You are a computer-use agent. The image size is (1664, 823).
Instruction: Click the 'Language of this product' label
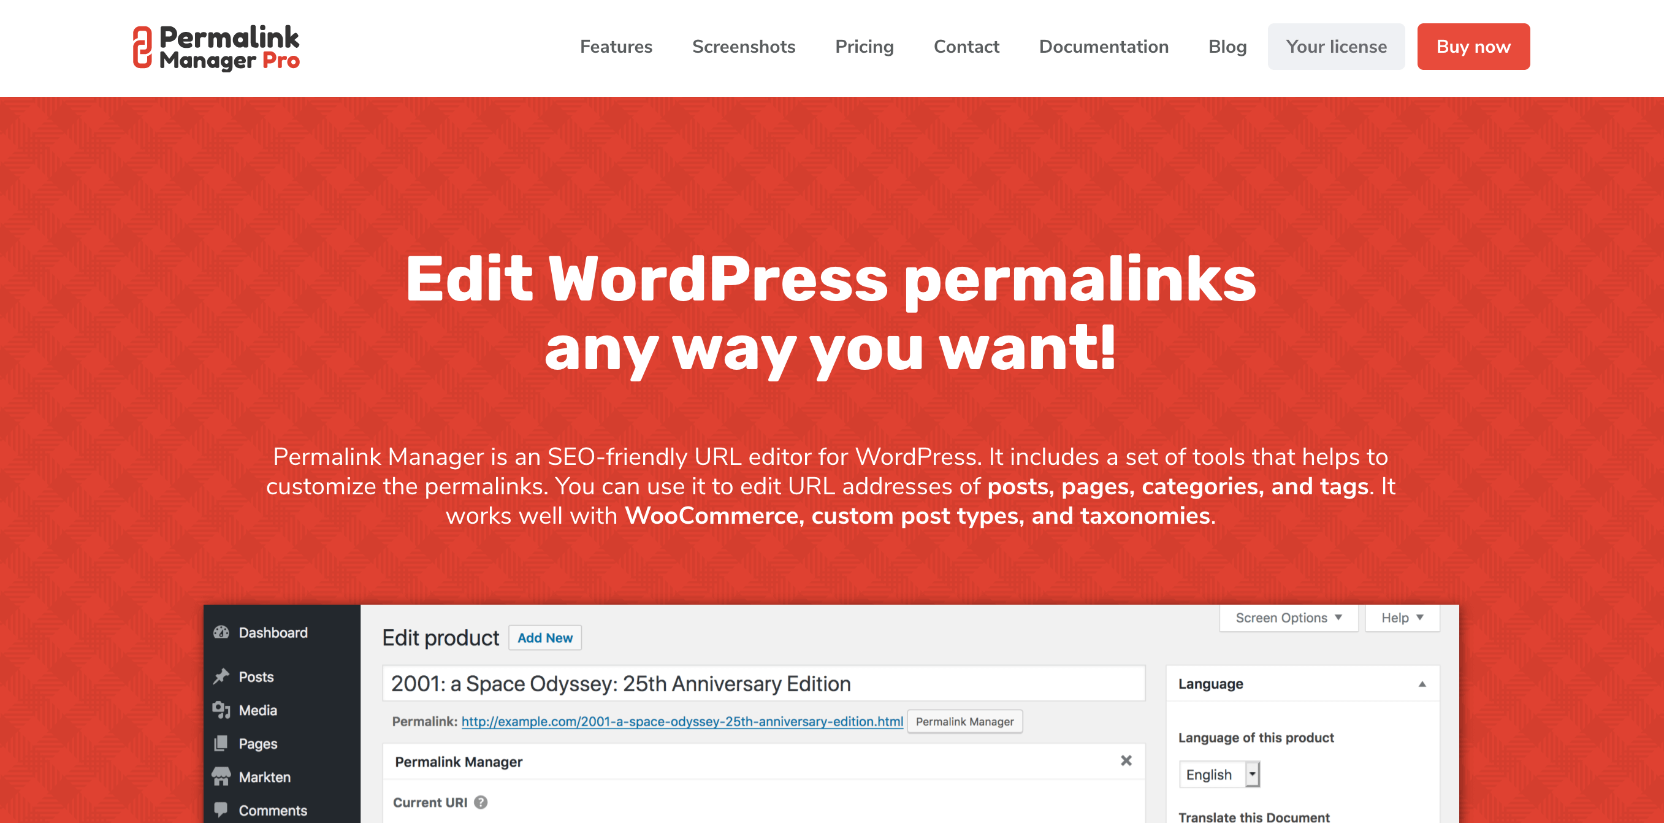click(x=1256, y=738)
